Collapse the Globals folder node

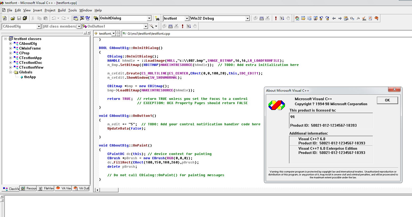pyautogui.click(x=10, y=72)
